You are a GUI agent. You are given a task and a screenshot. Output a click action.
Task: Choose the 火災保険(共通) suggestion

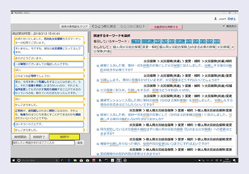tap(102, 52)
